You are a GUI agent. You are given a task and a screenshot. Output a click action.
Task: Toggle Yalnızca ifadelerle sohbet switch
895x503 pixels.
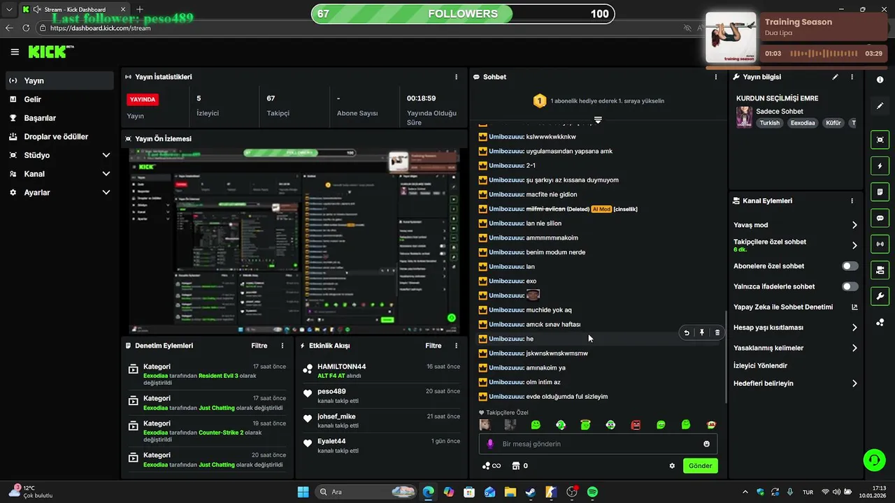pyautogui.click(x=850, y=286)
